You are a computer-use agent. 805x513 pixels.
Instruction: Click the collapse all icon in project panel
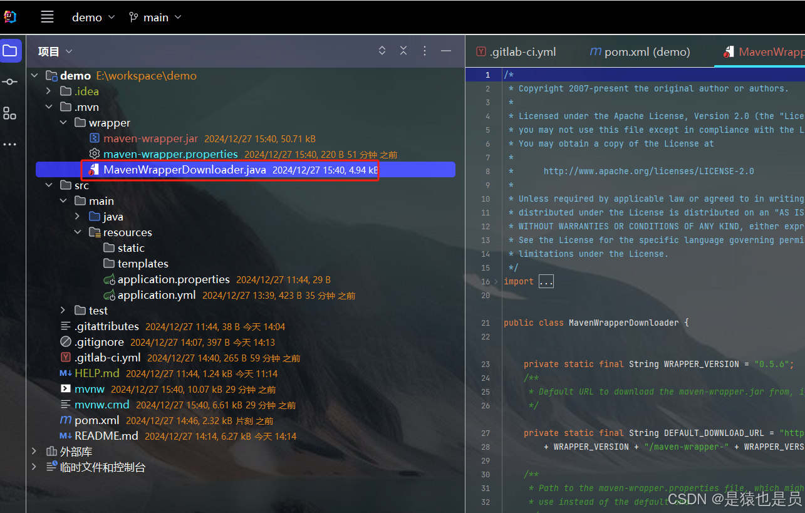(x=403, y=51)
